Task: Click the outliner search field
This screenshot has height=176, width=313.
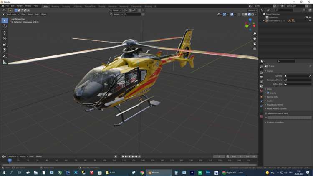Action: pyautogui.click(x=285, y=10)
